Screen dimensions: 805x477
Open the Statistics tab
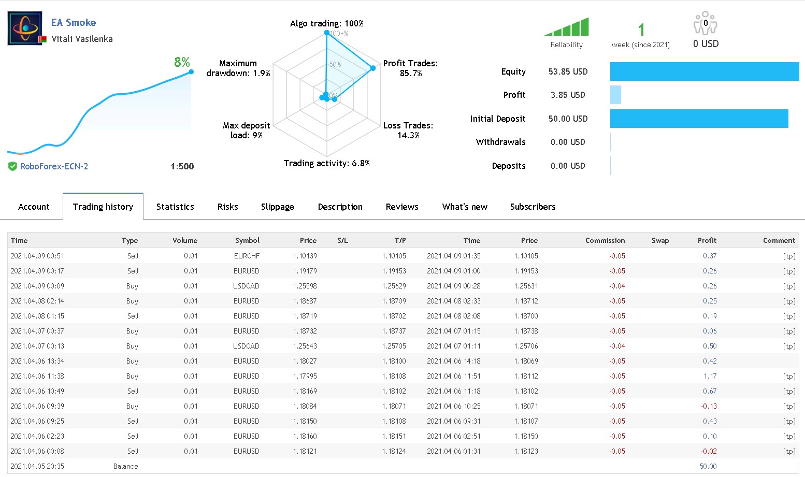[x=175, y=207]
